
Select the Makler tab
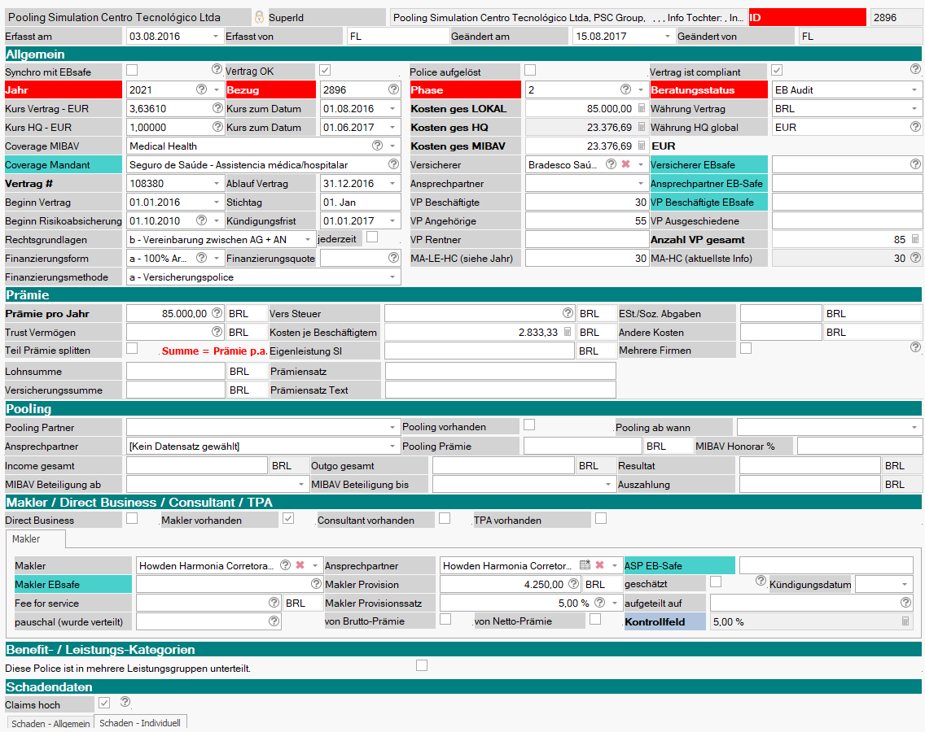(x=35, y=538)
